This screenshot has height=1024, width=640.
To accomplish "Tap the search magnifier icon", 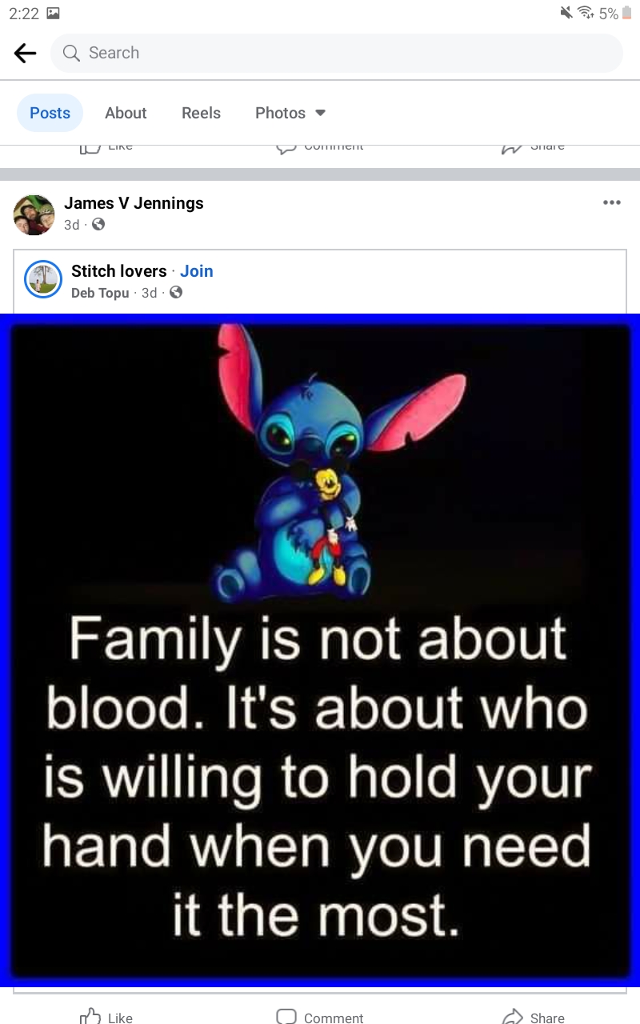I will pos(71,53).
